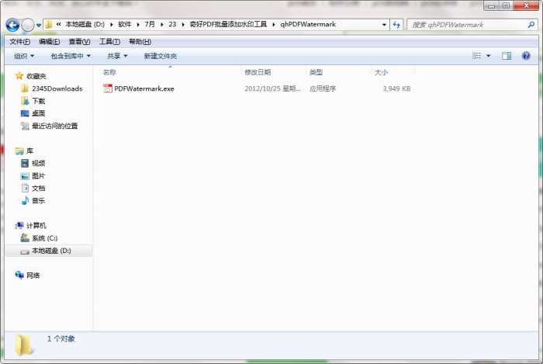Viewport: 543px width, 364px height.
Task: Open the 查看(V) menu
Action: [79, 42]
